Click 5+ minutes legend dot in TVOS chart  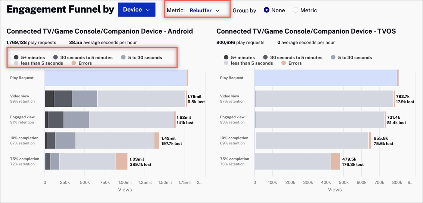(226, 57)
